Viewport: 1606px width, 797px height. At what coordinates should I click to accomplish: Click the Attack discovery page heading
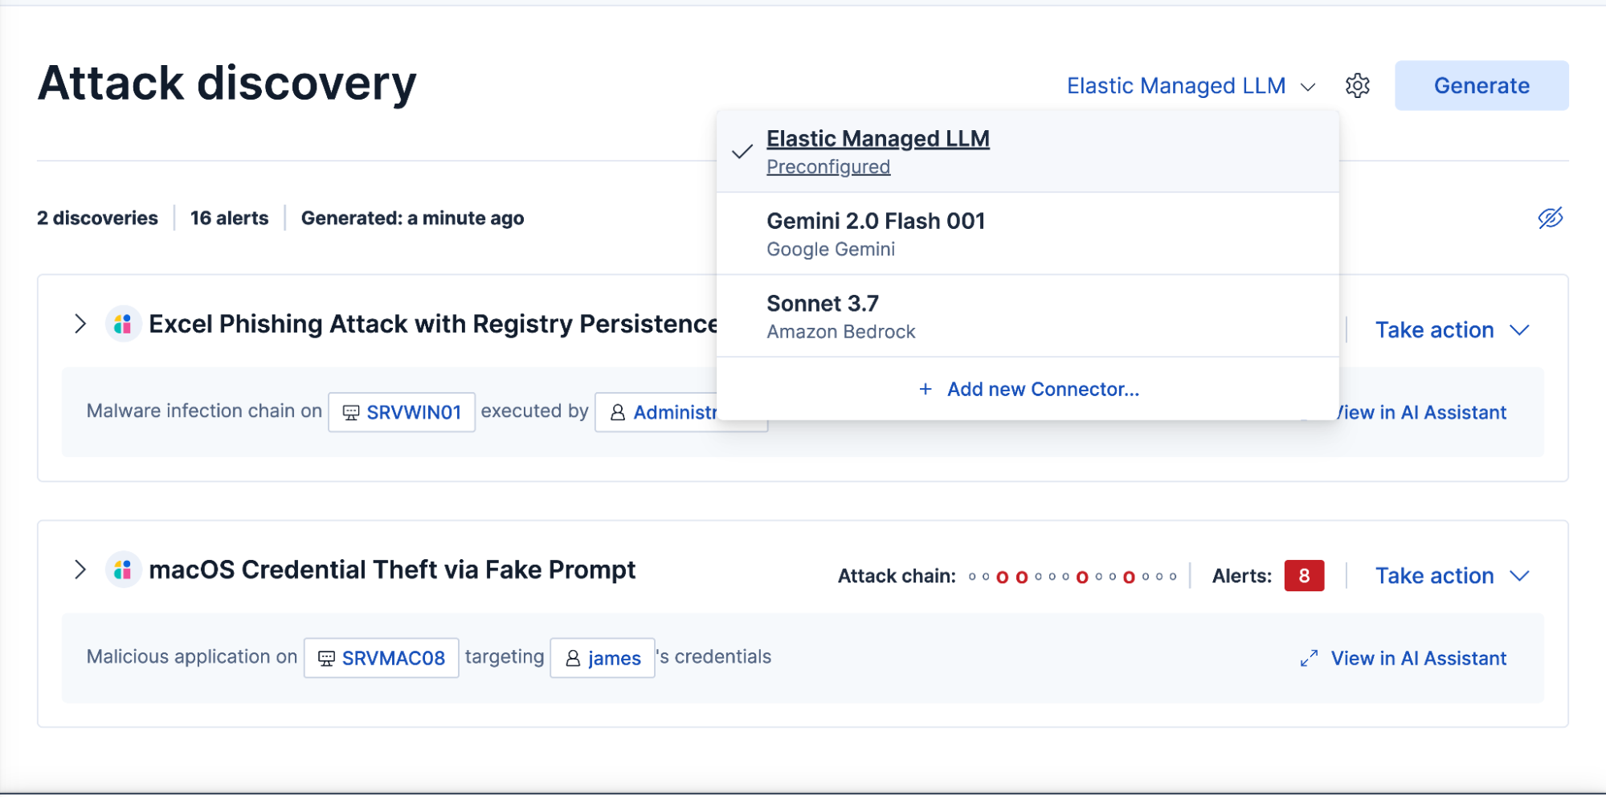tap(227, 83)
